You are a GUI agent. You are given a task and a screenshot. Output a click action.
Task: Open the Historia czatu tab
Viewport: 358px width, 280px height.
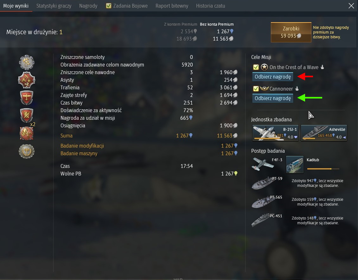point(210,6)
